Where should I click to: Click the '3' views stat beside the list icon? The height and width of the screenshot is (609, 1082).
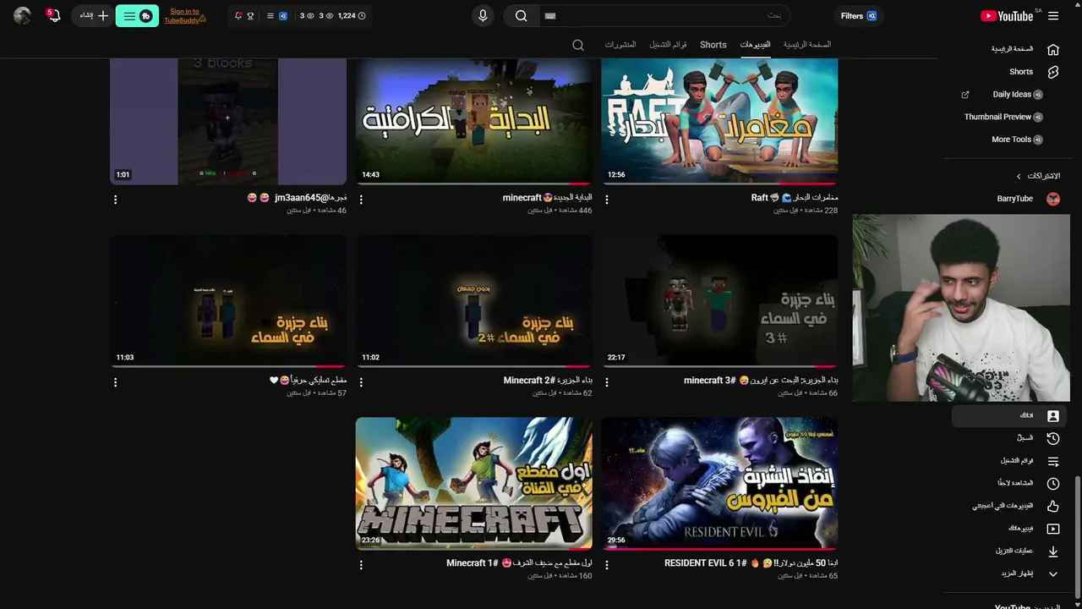306,16
